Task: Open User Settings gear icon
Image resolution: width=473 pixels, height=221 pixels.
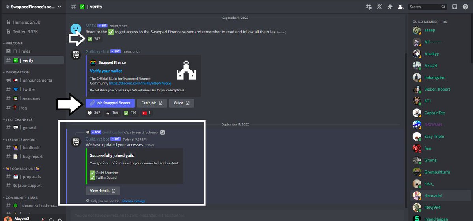Action: click(60, 220)
